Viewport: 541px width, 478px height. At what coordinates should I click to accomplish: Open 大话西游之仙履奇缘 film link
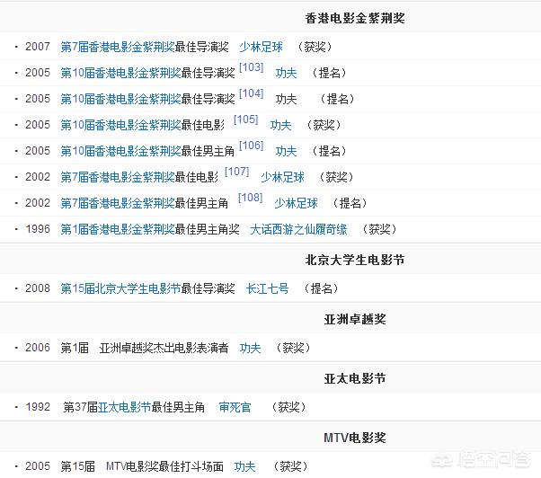point(298,229)
